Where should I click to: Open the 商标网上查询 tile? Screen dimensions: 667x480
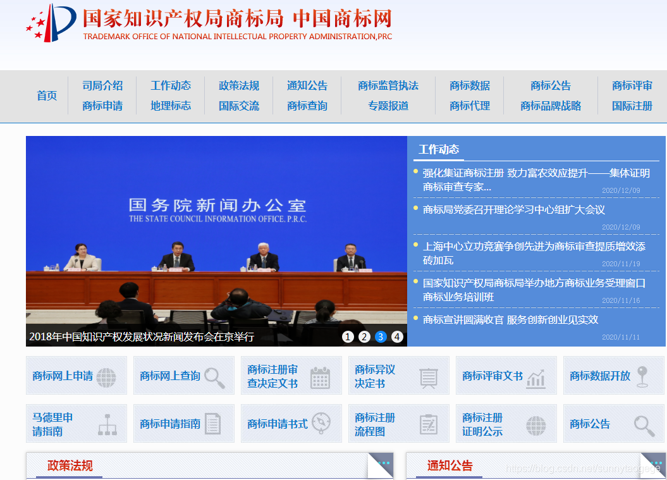point(184,375)
